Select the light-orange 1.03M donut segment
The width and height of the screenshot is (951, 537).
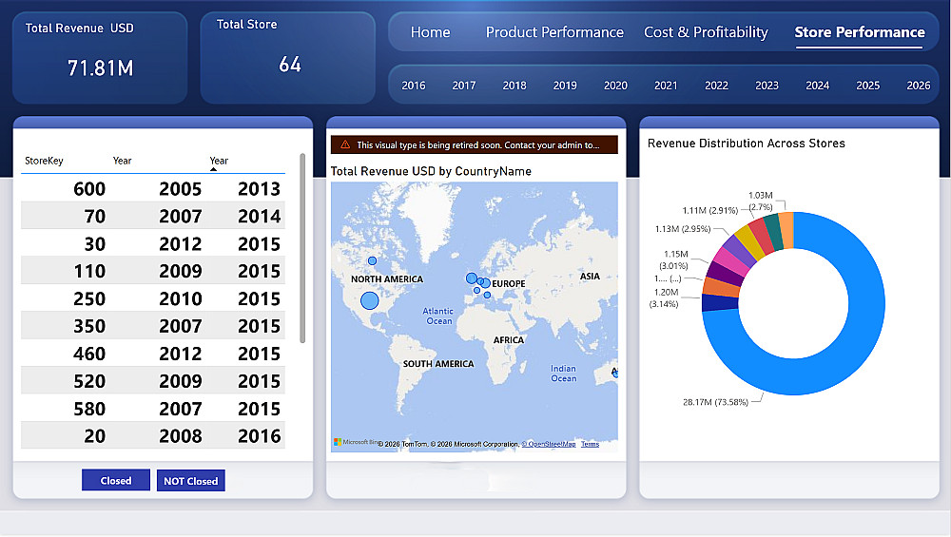point(786,230)
